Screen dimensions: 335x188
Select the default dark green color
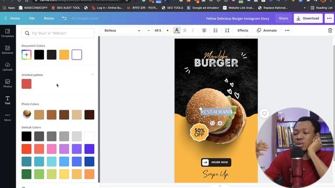click(27, 174)
